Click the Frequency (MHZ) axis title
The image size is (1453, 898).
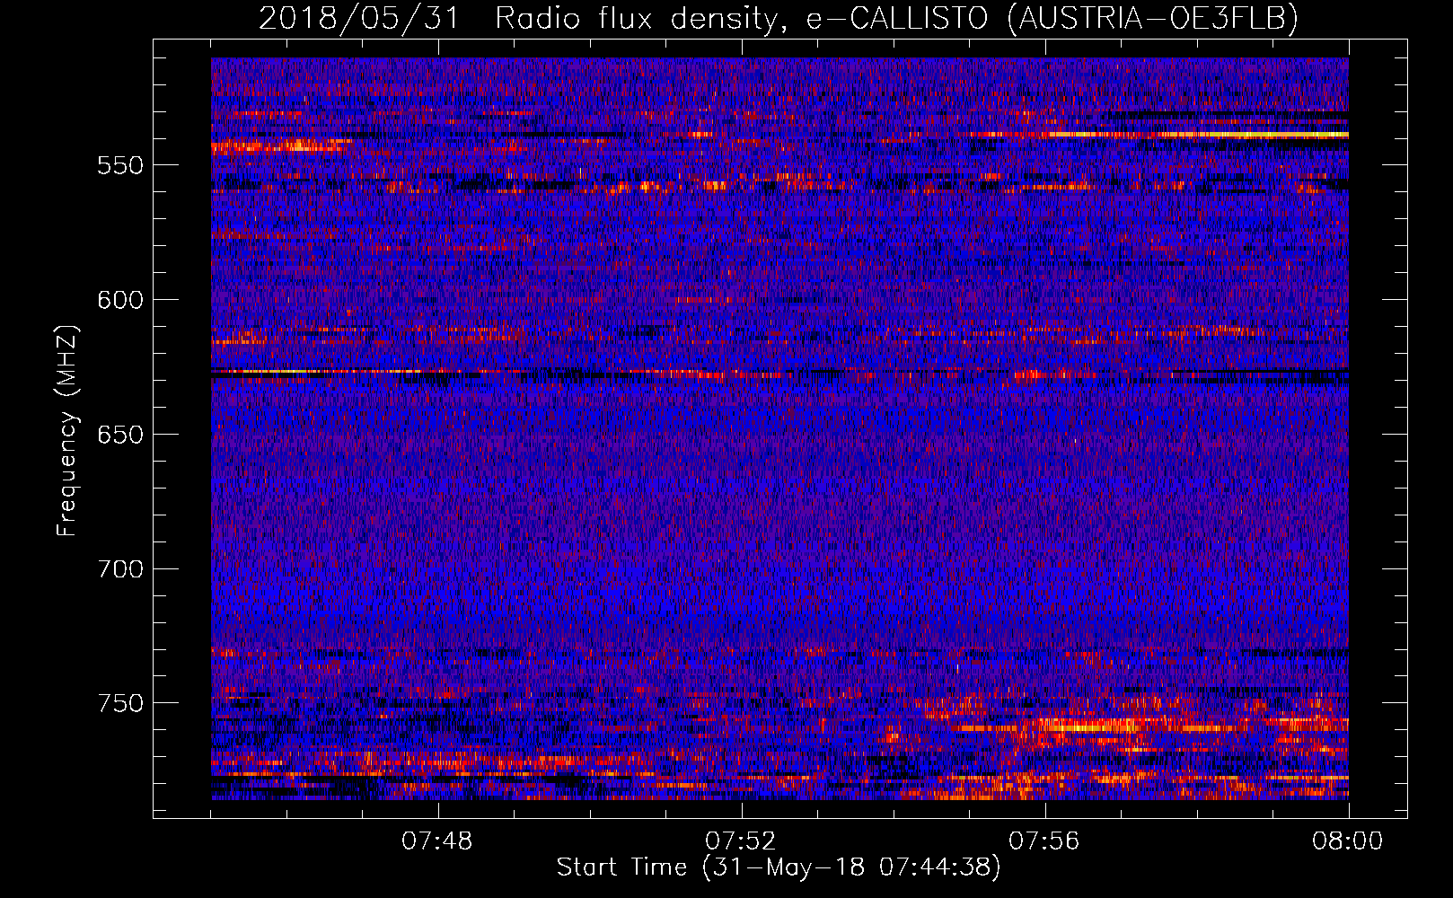67,431
